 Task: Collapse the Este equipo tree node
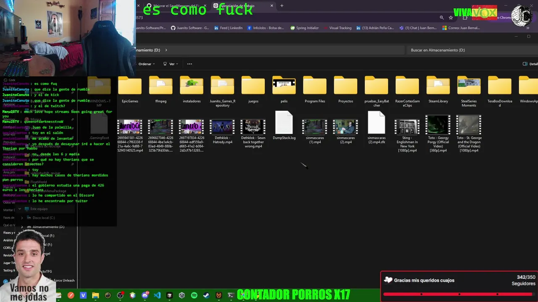[x=19, y=209]
